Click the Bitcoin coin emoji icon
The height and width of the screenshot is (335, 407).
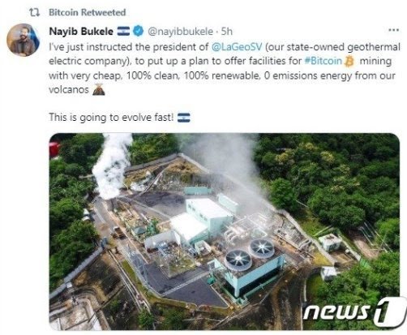tap(349, 62)
